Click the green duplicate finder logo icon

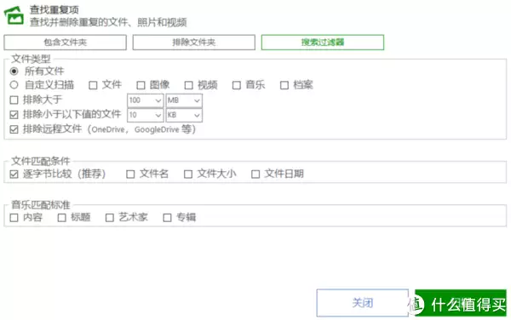pyautogui.click(x=14, y=15)
